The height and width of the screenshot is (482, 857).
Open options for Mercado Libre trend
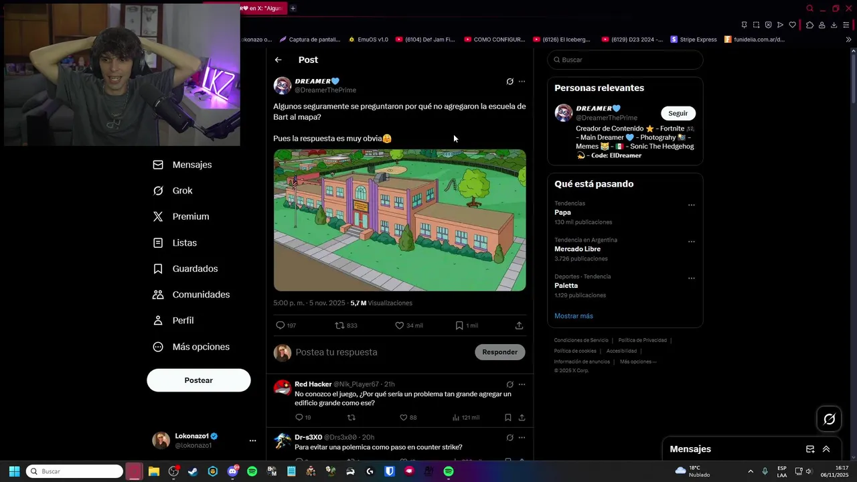pyautogui.click(x=692, y=242)
